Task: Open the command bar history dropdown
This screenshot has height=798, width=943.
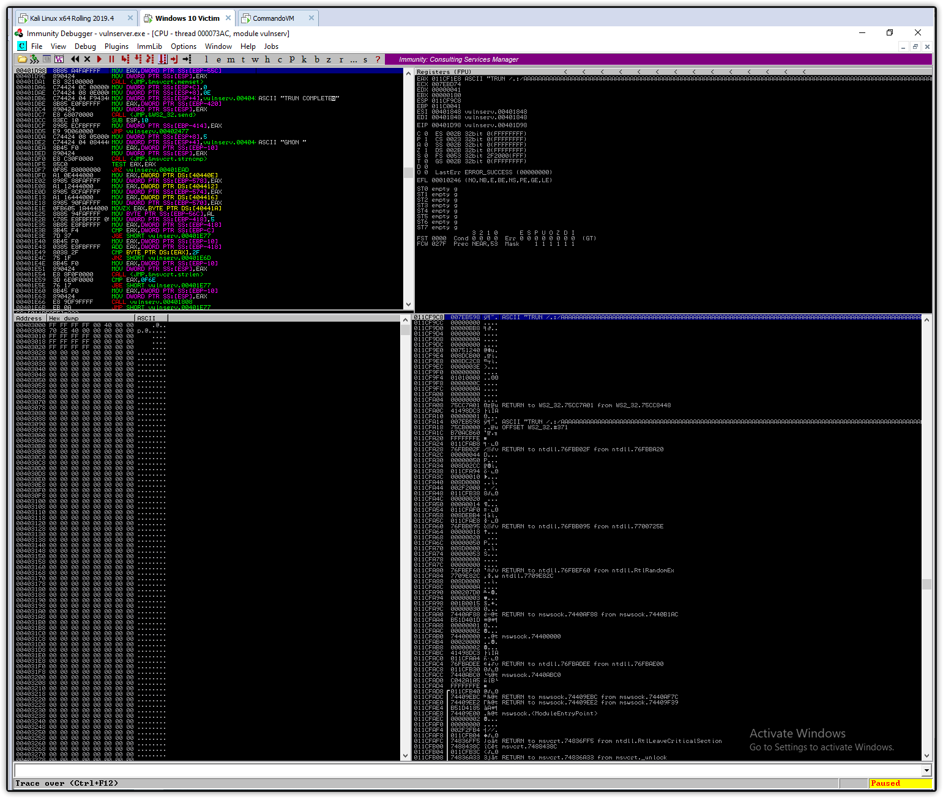Action: [x=926, y=771]
